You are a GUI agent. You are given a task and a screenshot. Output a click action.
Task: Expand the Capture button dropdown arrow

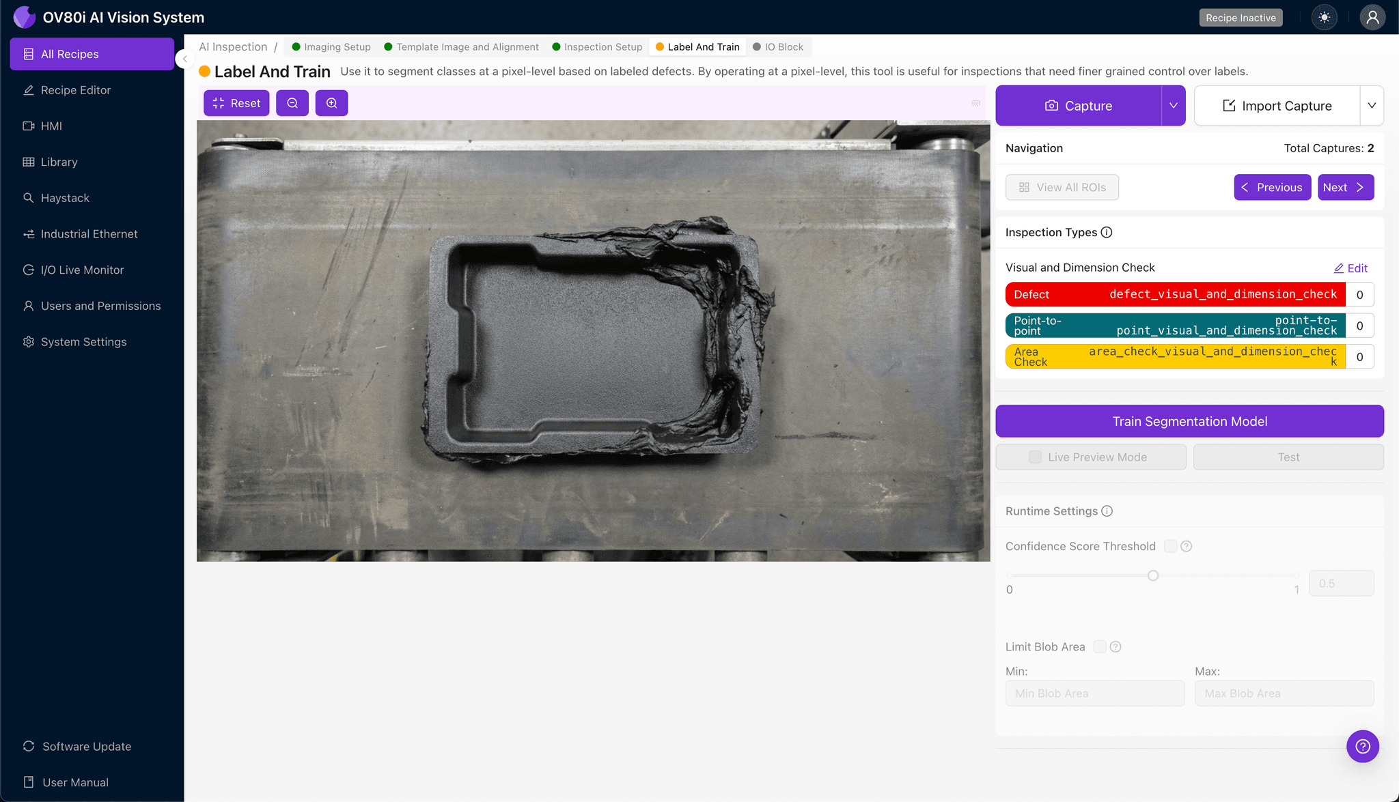tap(1173, 106)
